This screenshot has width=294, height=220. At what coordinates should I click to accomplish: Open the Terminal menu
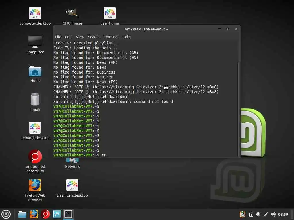point(111,37)
